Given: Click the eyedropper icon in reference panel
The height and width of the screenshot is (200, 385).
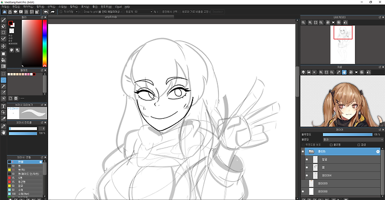Looking at the screenshot, I should pyautogui.click(x=338, y=72).
